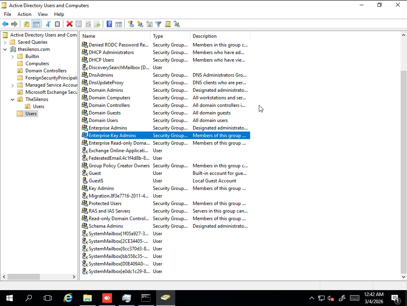Click the Forward arrow toolbar icon
The width and height of the screenshot is (407, 306).
14,24
